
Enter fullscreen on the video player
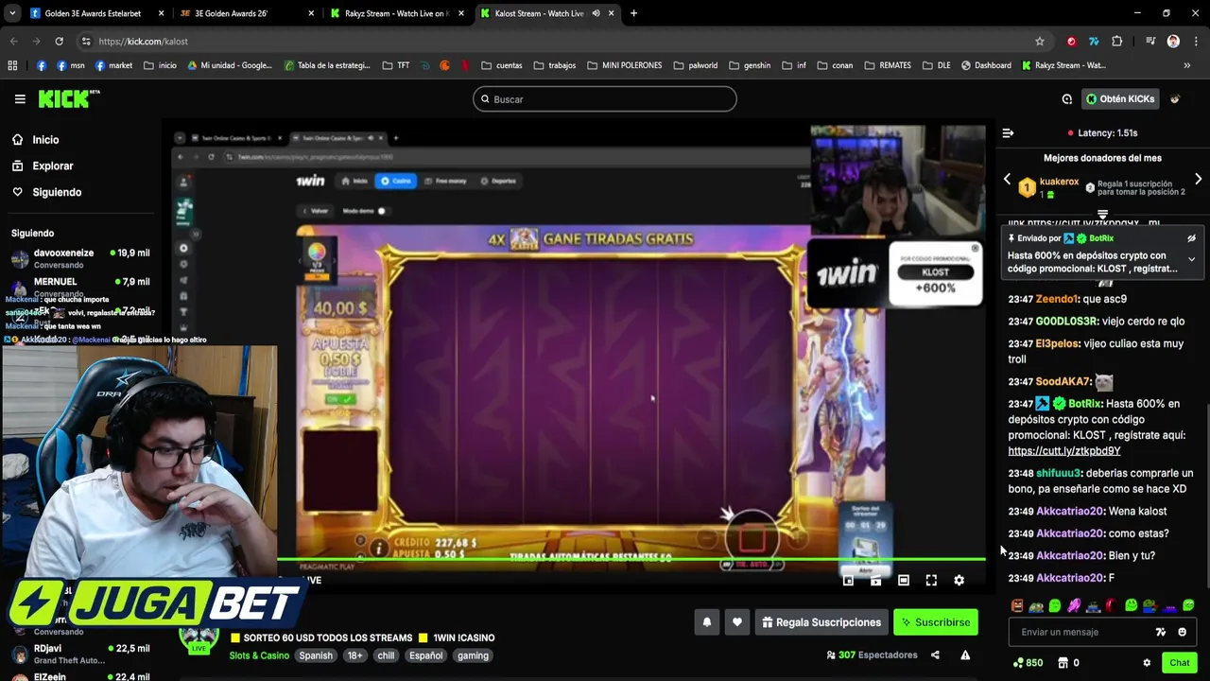[931, 580]
